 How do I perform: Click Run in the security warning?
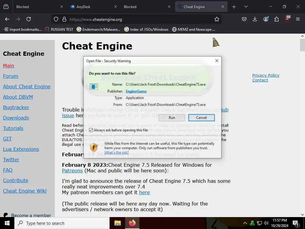pyautogui.click(x=172, y=117)
